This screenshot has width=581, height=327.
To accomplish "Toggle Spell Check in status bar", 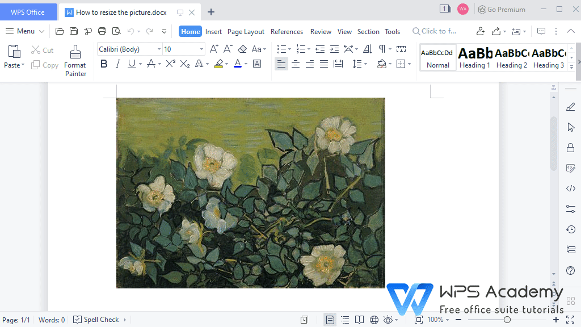I will point(96,320).
